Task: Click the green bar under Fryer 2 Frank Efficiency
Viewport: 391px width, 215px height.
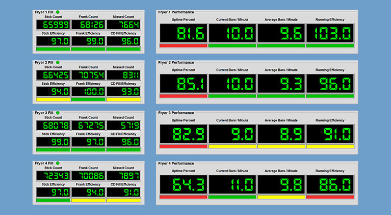Action: (x=88, y=100)
